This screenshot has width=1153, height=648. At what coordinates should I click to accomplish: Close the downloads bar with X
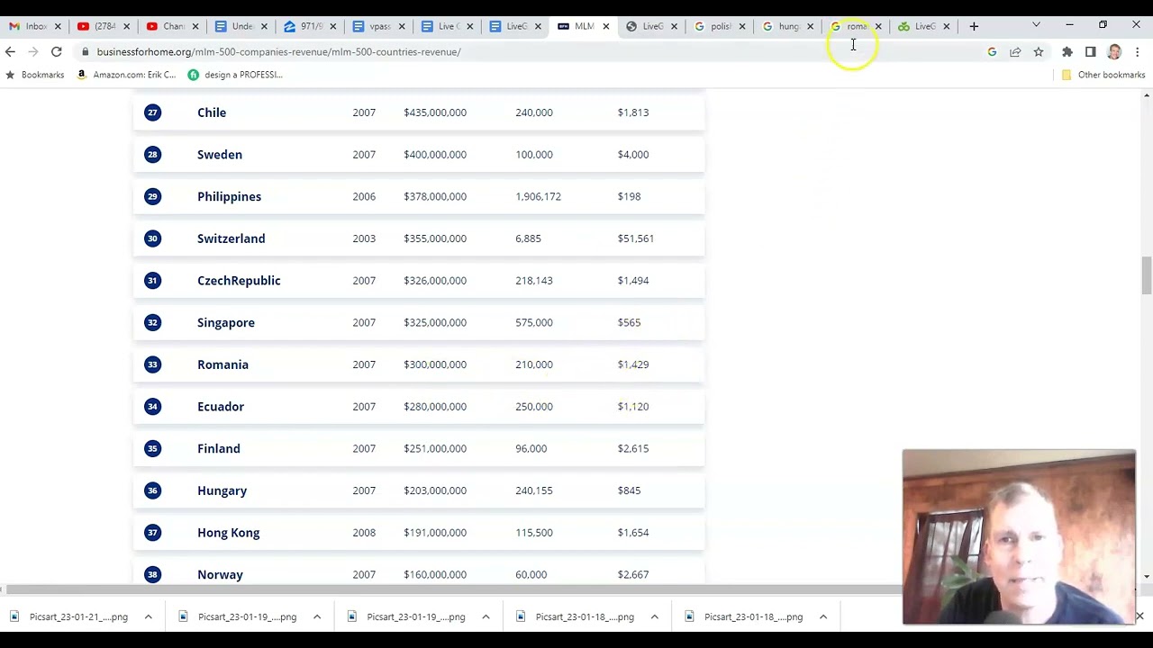pyautogui.click(x=1139, y=616)
